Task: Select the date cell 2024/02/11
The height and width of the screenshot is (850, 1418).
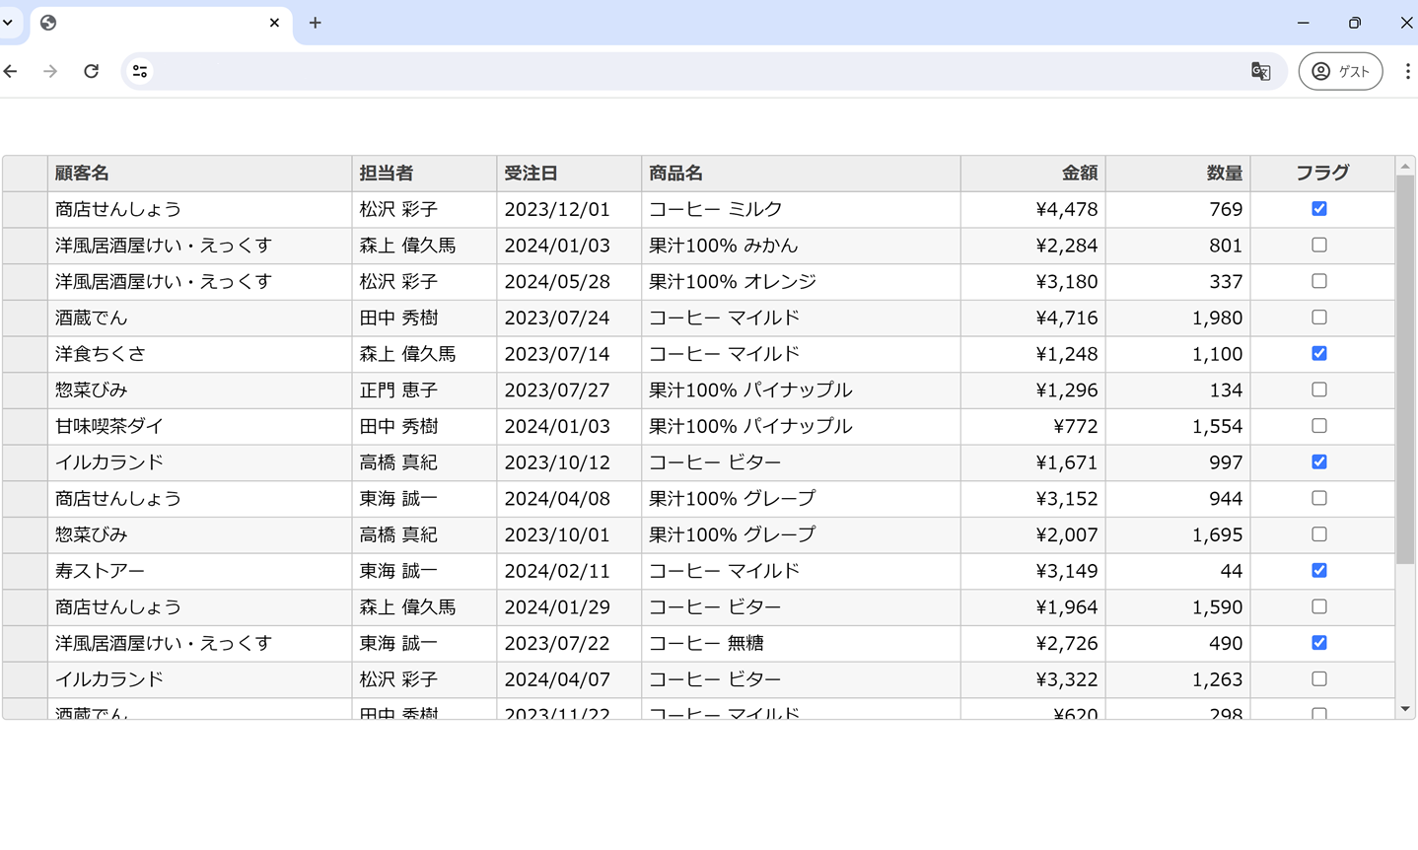Action: (569, 571)
